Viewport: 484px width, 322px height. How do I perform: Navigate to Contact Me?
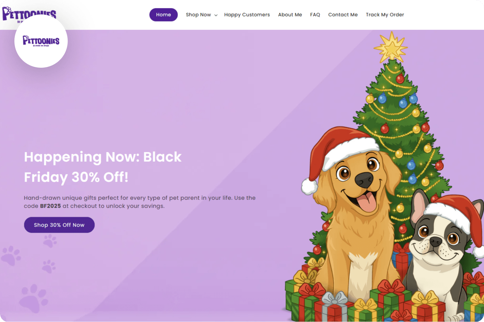pyautogui.click(x=343, y=15)
